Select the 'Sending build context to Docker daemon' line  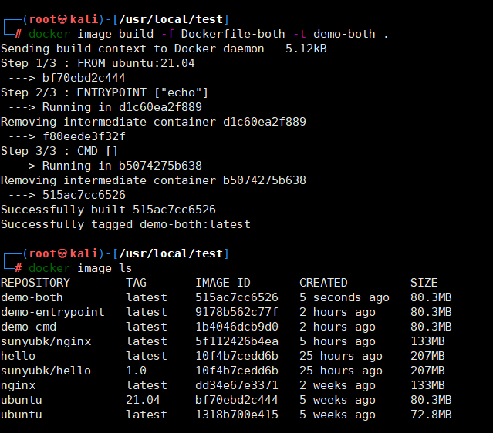[164, 49]
